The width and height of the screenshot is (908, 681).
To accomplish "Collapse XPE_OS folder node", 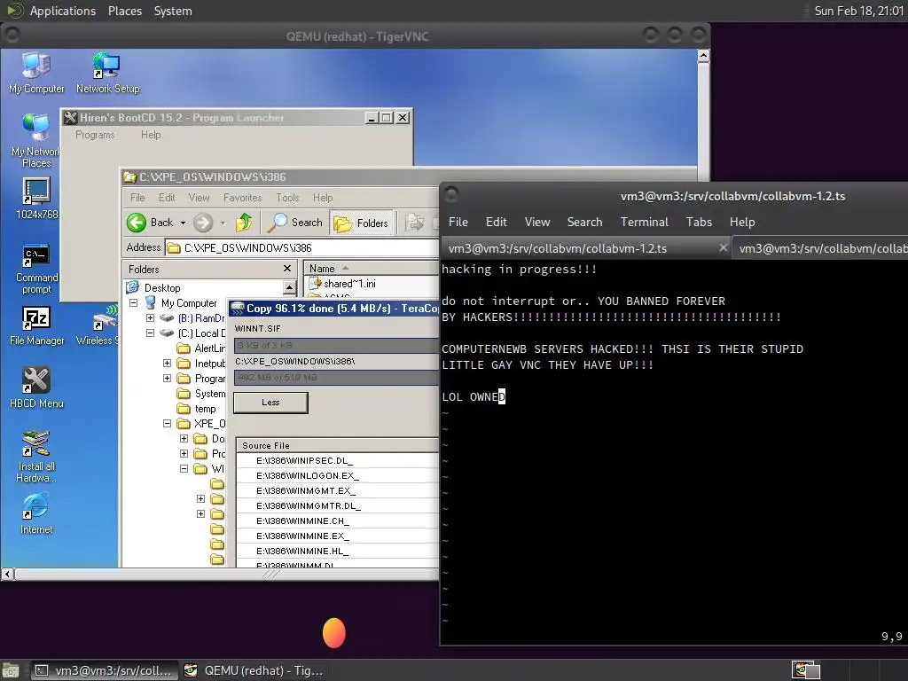I will pos(167,423).
